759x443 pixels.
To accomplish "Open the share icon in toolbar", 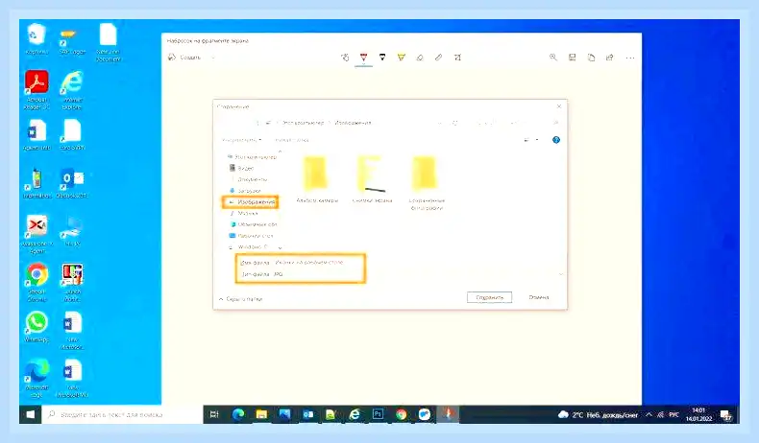I will (x=610, y=58).
